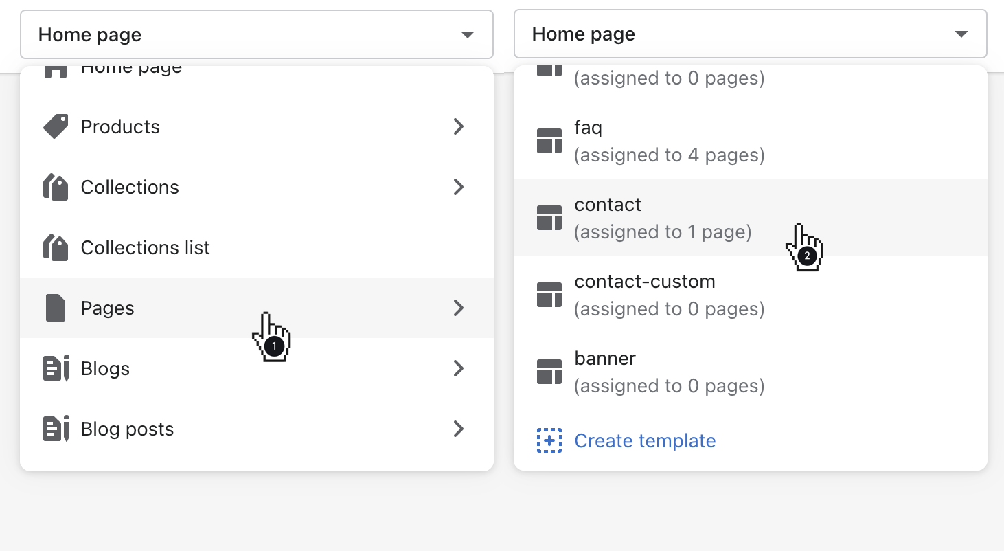Open the left Home page dropdown
This screenshot has height=551, width=1004.
click(257, 34)
